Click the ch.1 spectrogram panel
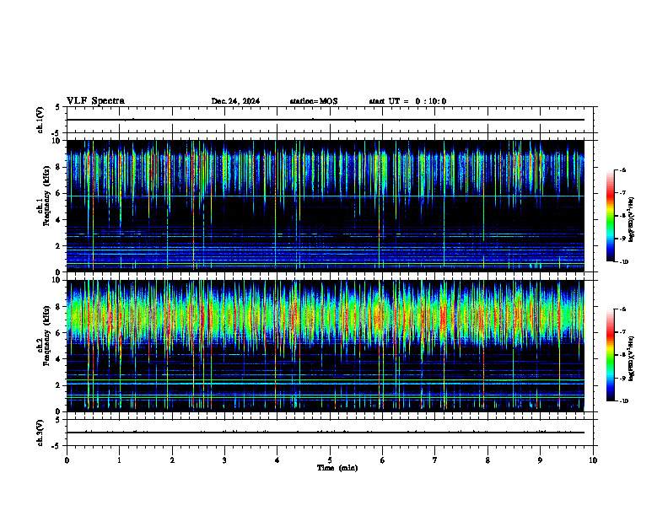This screenshot has height=516, width=668. [326, 206]
